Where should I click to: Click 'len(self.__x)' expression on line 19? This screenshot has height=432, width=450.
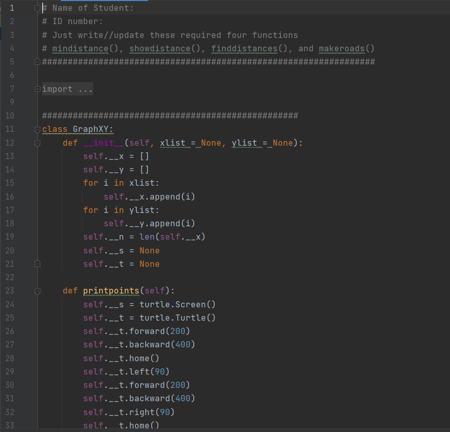pyautogui.click(x=172, y=237)
